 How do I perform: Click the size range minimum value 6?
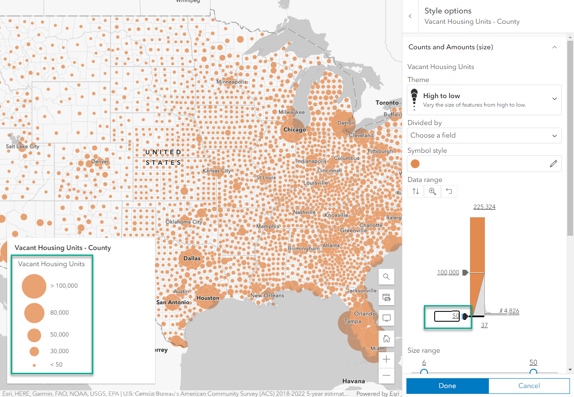[424, 362]
